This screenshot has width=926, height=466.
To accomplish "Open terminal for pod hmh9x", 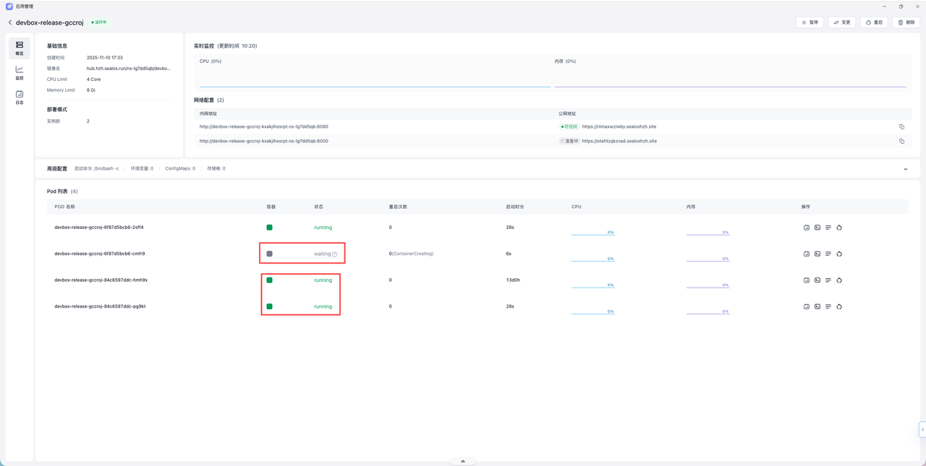I will coord(817,280).
